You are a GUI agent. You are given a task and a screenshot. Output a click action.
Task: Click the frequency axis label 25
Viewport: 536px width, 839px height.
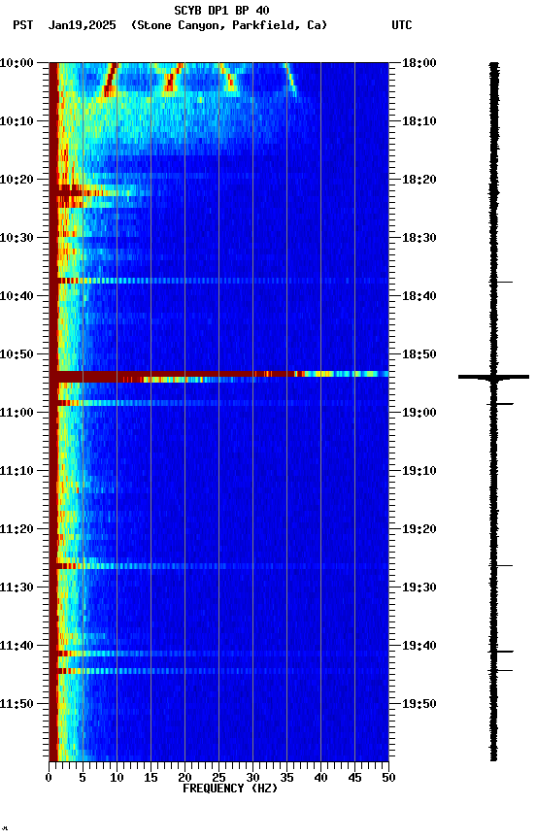(x=218, y=778)
